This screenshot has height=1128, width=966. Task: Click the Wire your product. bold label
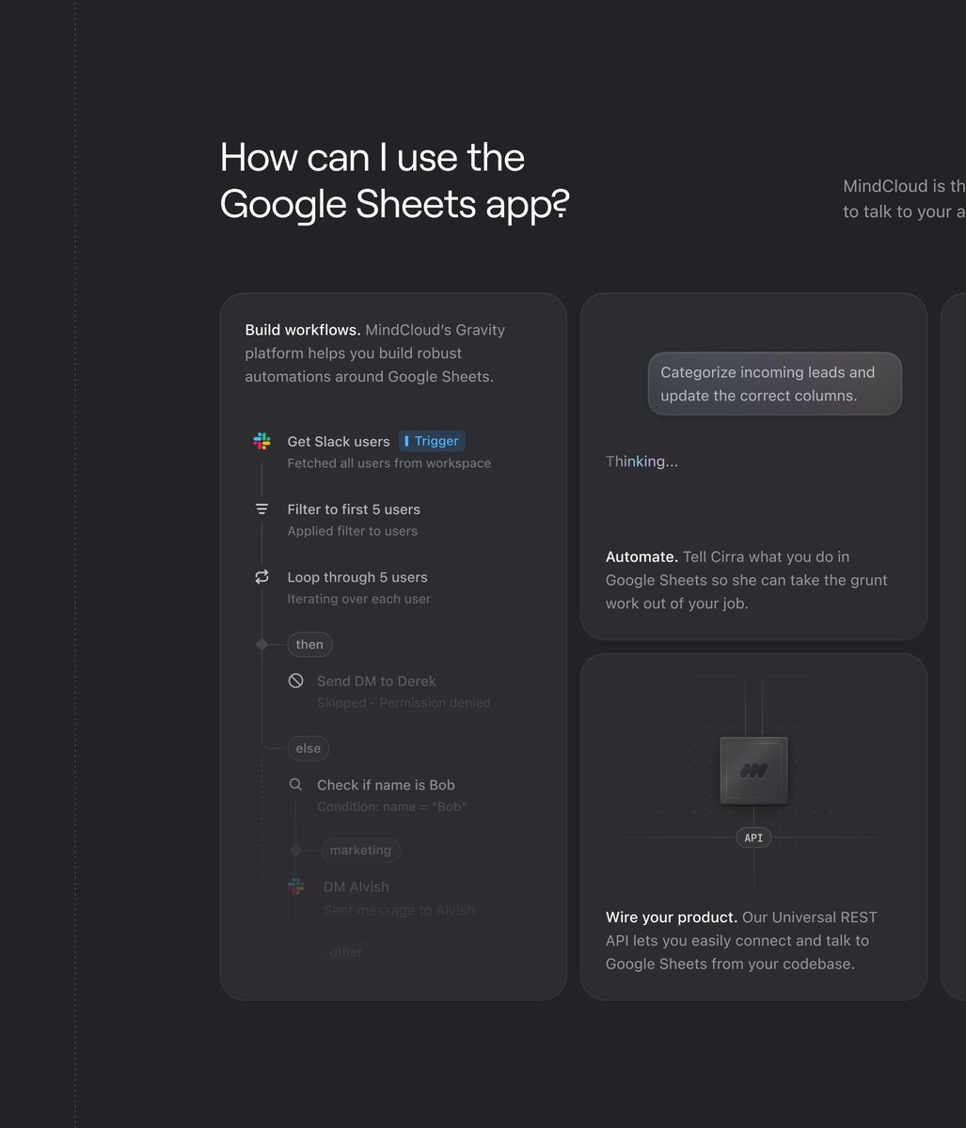pos(672,916)
